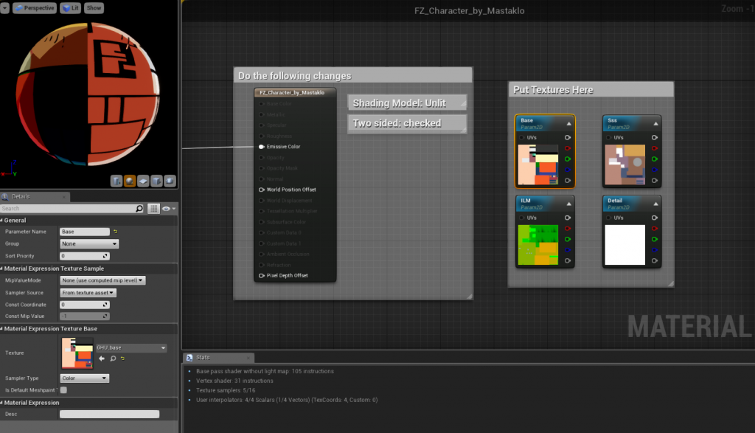This screenshot has width=755, height=433.
Task: Click the Sort Priority spin box
Action: click(x=84, y=256)
